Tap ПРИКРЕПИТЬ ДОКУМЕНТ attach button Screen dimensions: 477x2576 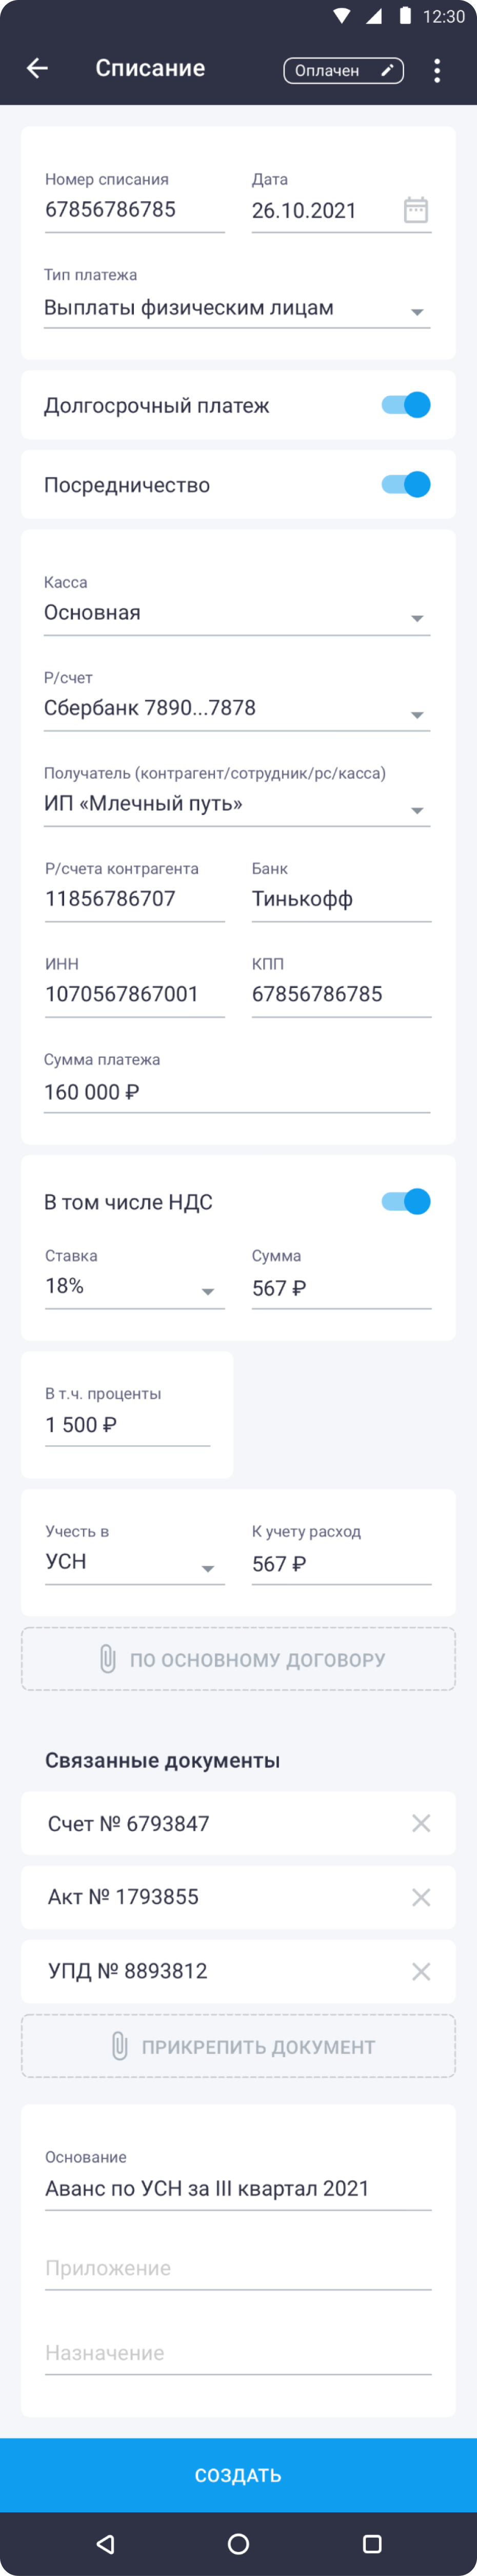[x=238, y=2046]
